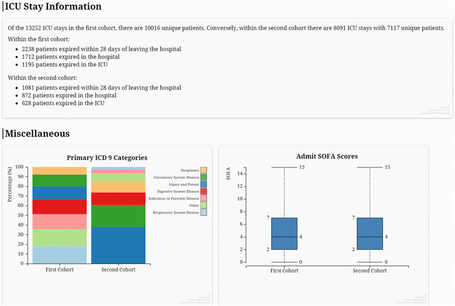Click the Respiratory System Disease legend swatch

204,212
